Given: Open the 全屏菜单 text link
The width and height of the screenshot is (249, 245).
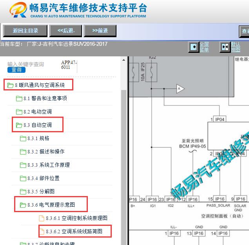Looking at the screenshot, I should (204, 47).
